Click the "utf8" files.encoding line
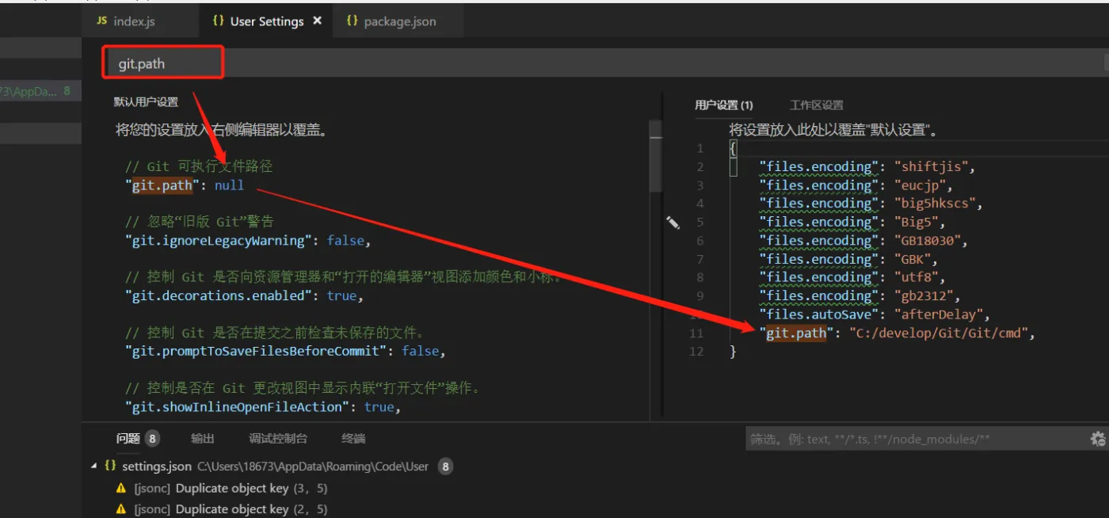1109x518 pixels. (x=852, y=277)
